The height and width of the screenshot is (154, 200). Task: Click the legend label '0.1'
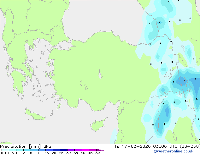[3, 153]
